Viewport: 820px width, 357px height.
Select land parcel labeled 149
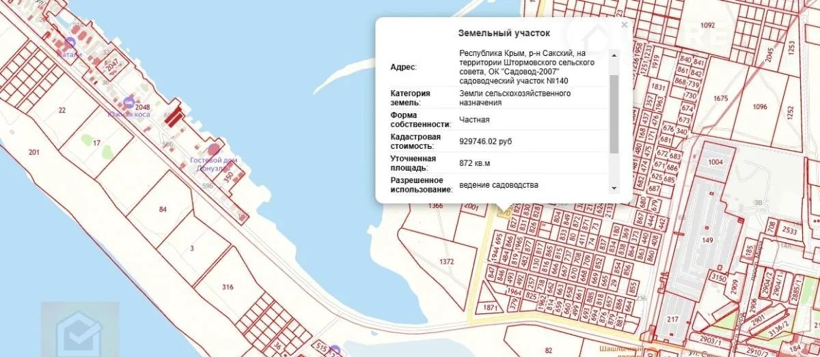click(707, 240)
